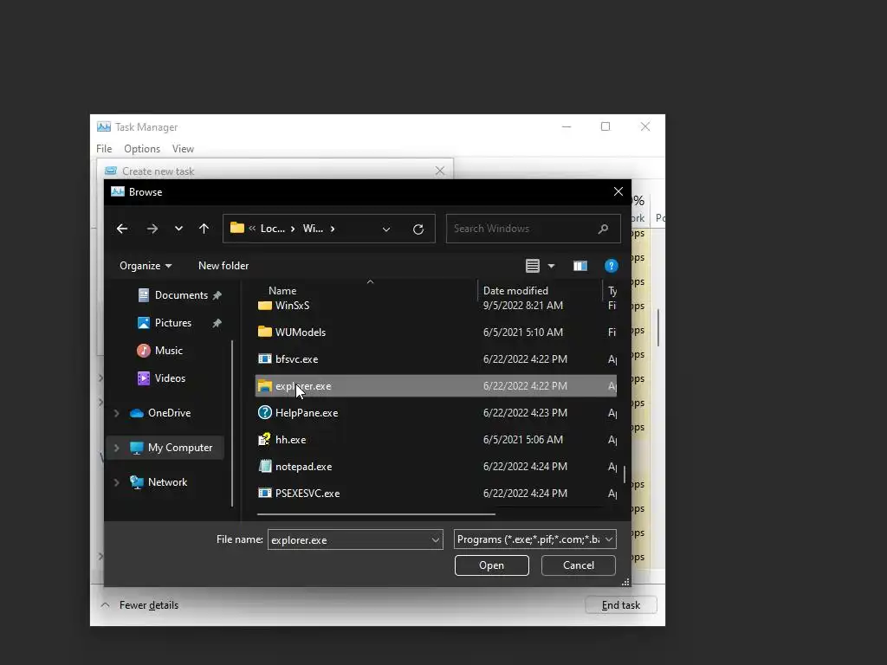Change view layout icon
The width and height of the screenshot is (887, 665).
533,266
